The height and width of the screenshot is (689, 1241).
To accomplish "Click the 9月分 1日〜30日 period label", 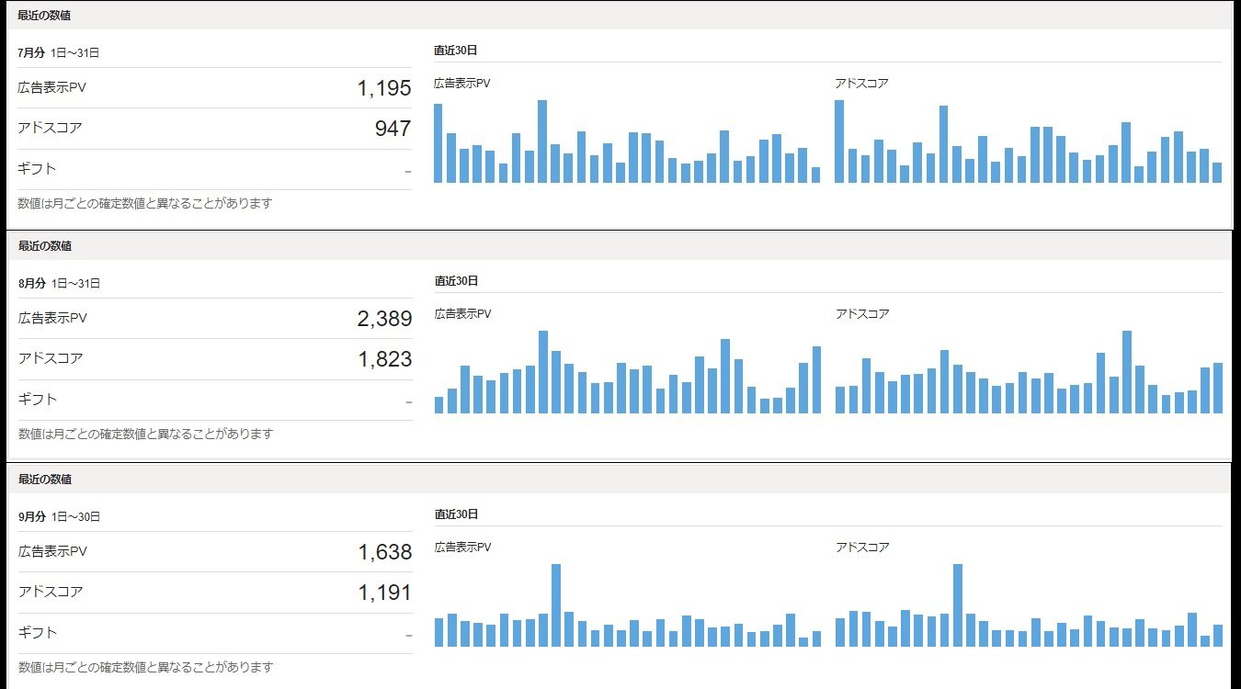I will coord(59,516).
